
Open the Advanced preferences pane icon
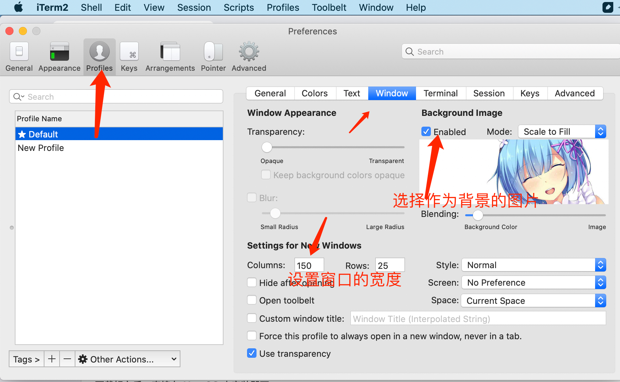tap(249, 52)
